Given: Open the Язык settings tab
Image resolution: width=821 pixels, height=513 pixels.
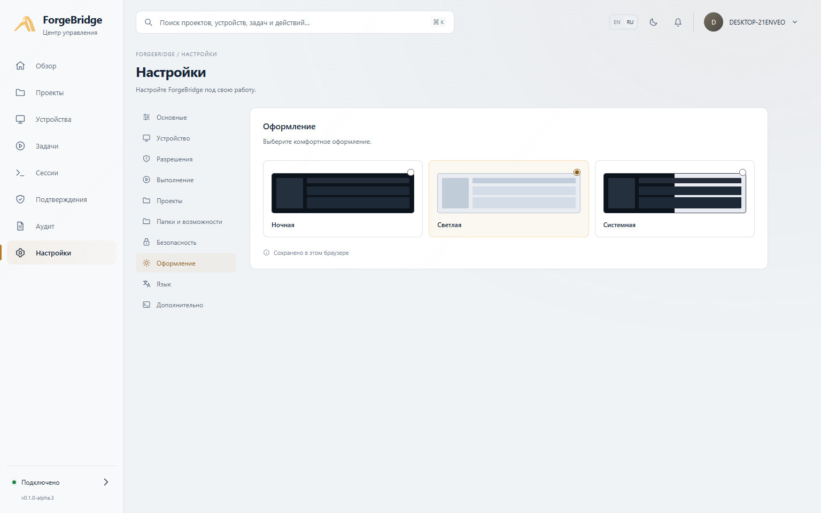Looking at the screenshot, I should coord(186,284).
